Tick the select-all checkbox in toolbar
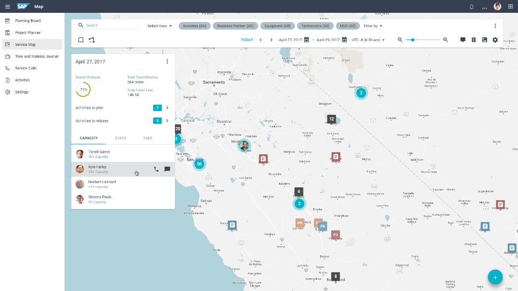Image resolution: width=518 pixels, height=291 pixels. coord(81,40)
